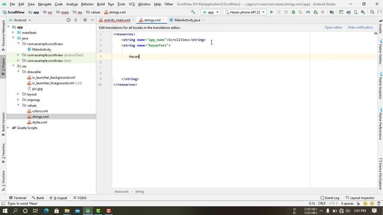The width and height of the screenshot is (383, 215).
Task: Open the Refactor menu
Action: point(87,4)
